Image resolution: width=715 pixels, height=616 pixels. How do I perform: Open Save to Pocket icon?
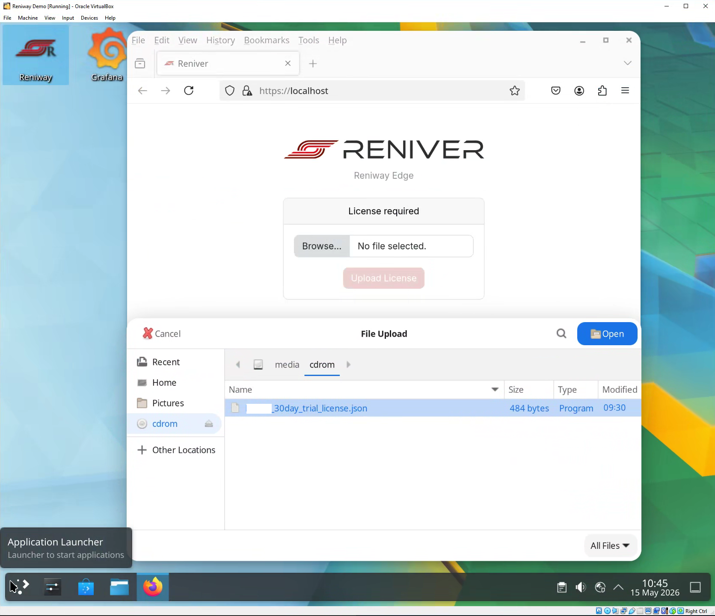point(556,91)
